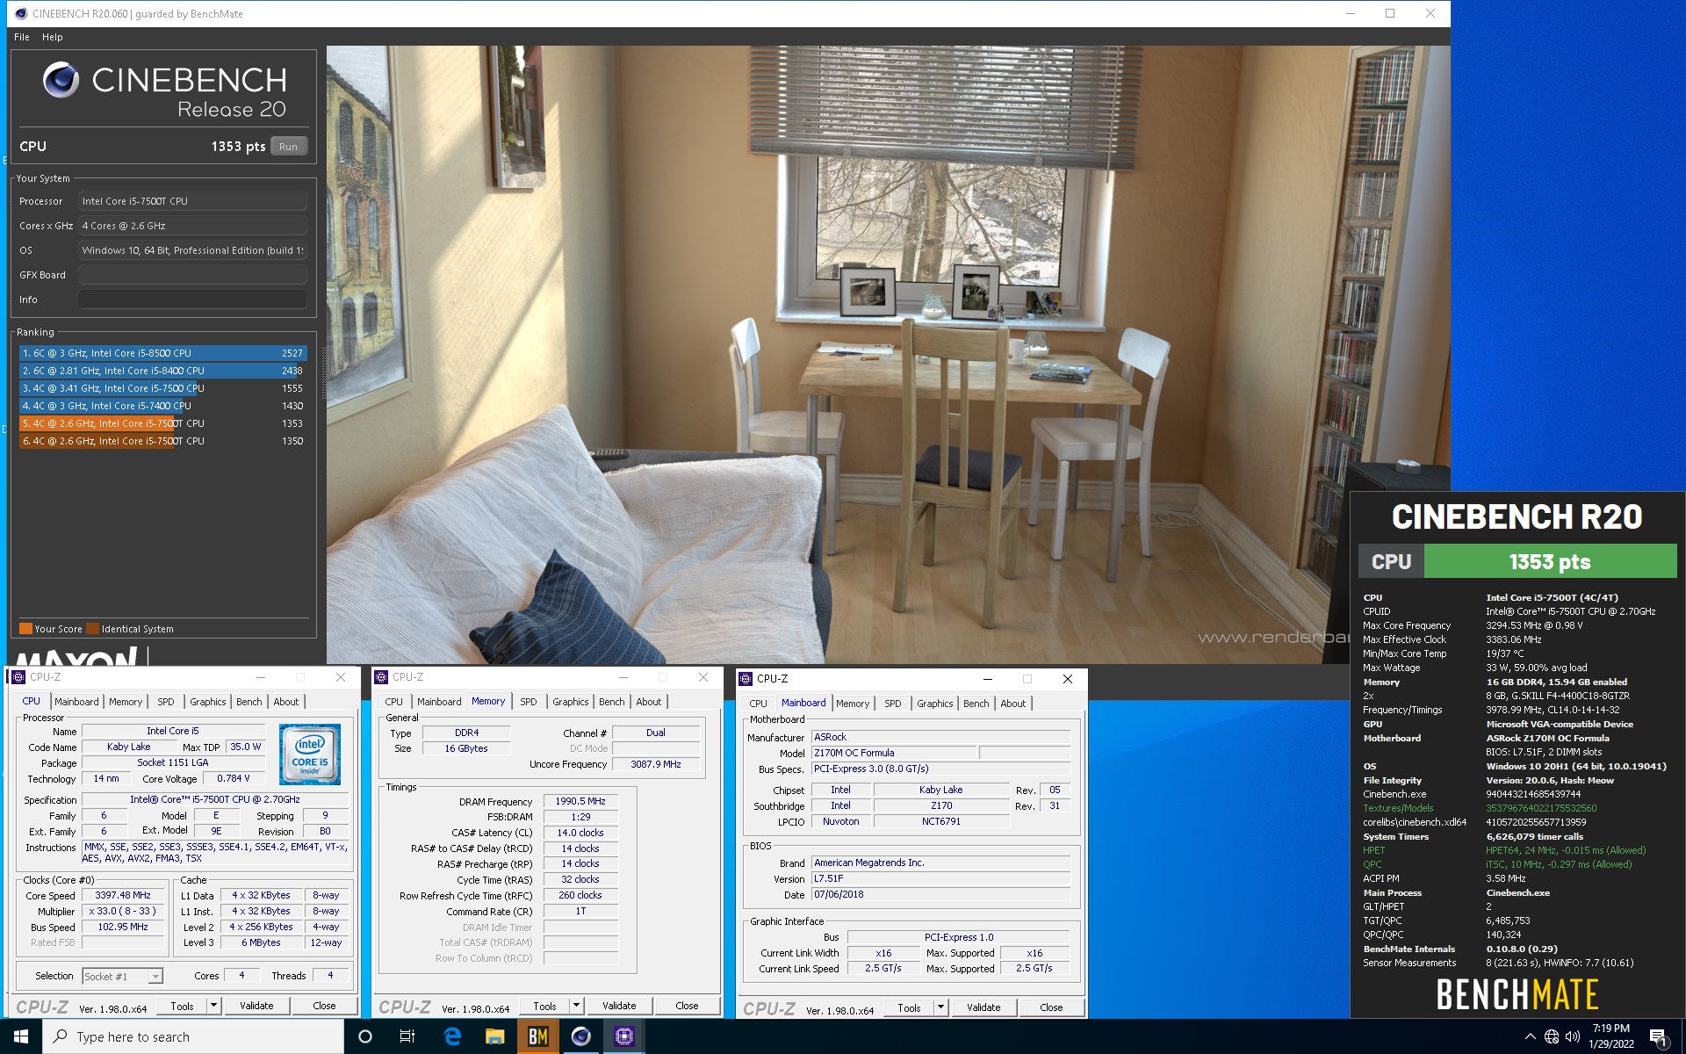Click the Your Score orange legend swatch
Viewport: 1686px width, 1054px height.
click(25, 628)
